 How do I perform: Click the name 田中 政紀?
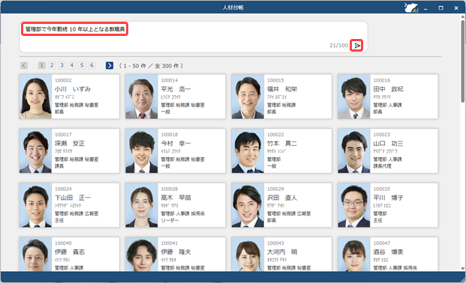[388, 89]
